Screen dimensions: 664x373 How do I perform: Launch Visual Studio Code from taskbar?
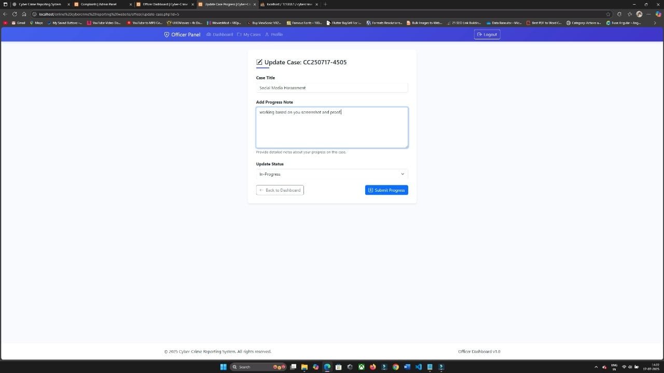click(418, 367)
